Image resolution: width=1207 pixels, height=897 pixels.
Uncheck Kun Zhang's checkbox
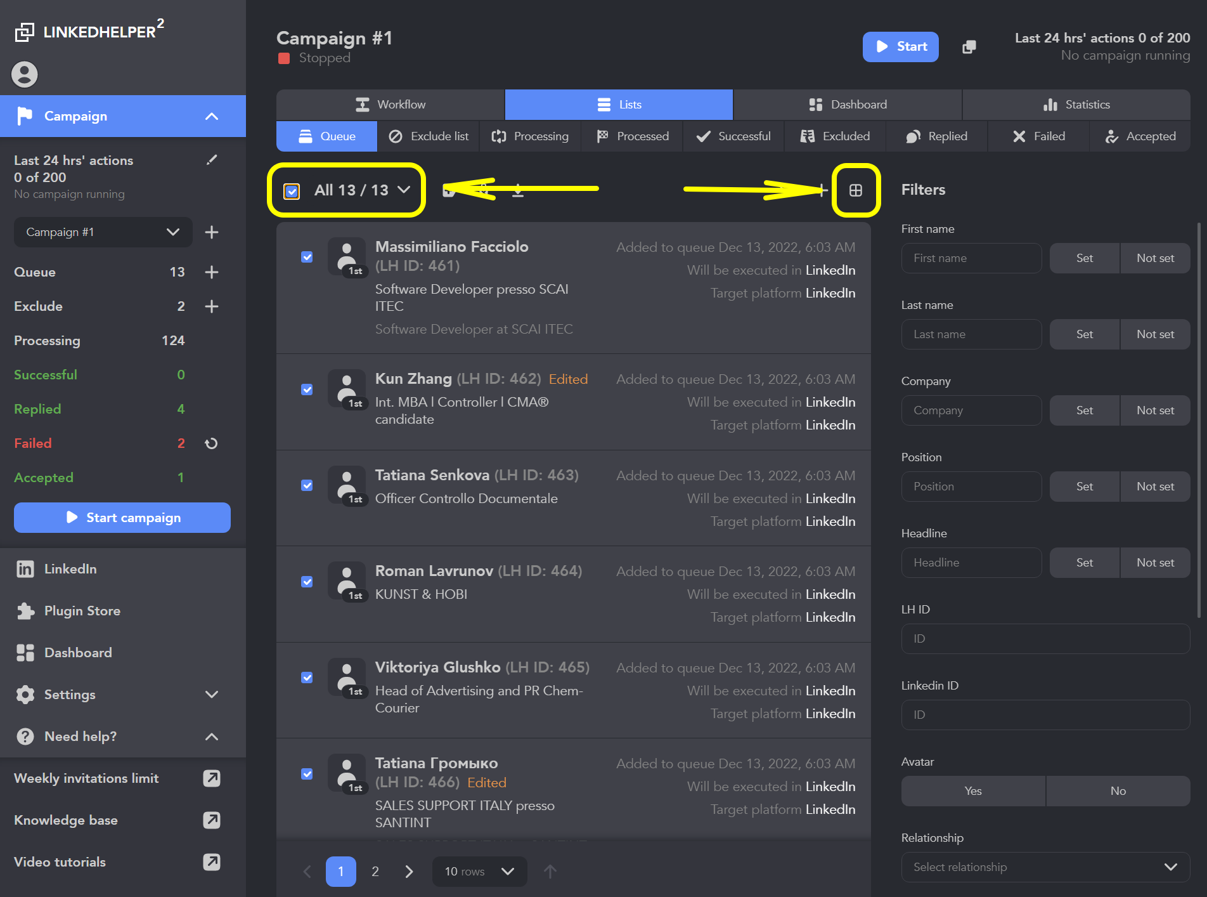pyautogui.click(x=307, y=390)
